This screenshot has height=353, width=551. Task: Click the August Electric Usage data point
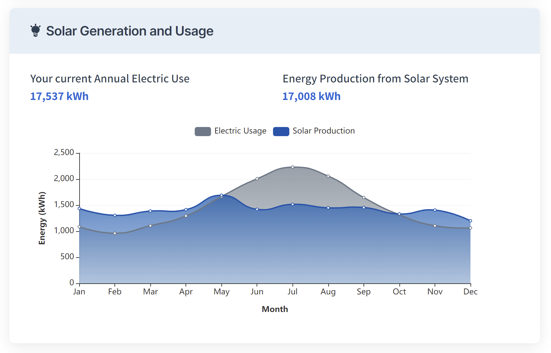click(x=328, y=176)
